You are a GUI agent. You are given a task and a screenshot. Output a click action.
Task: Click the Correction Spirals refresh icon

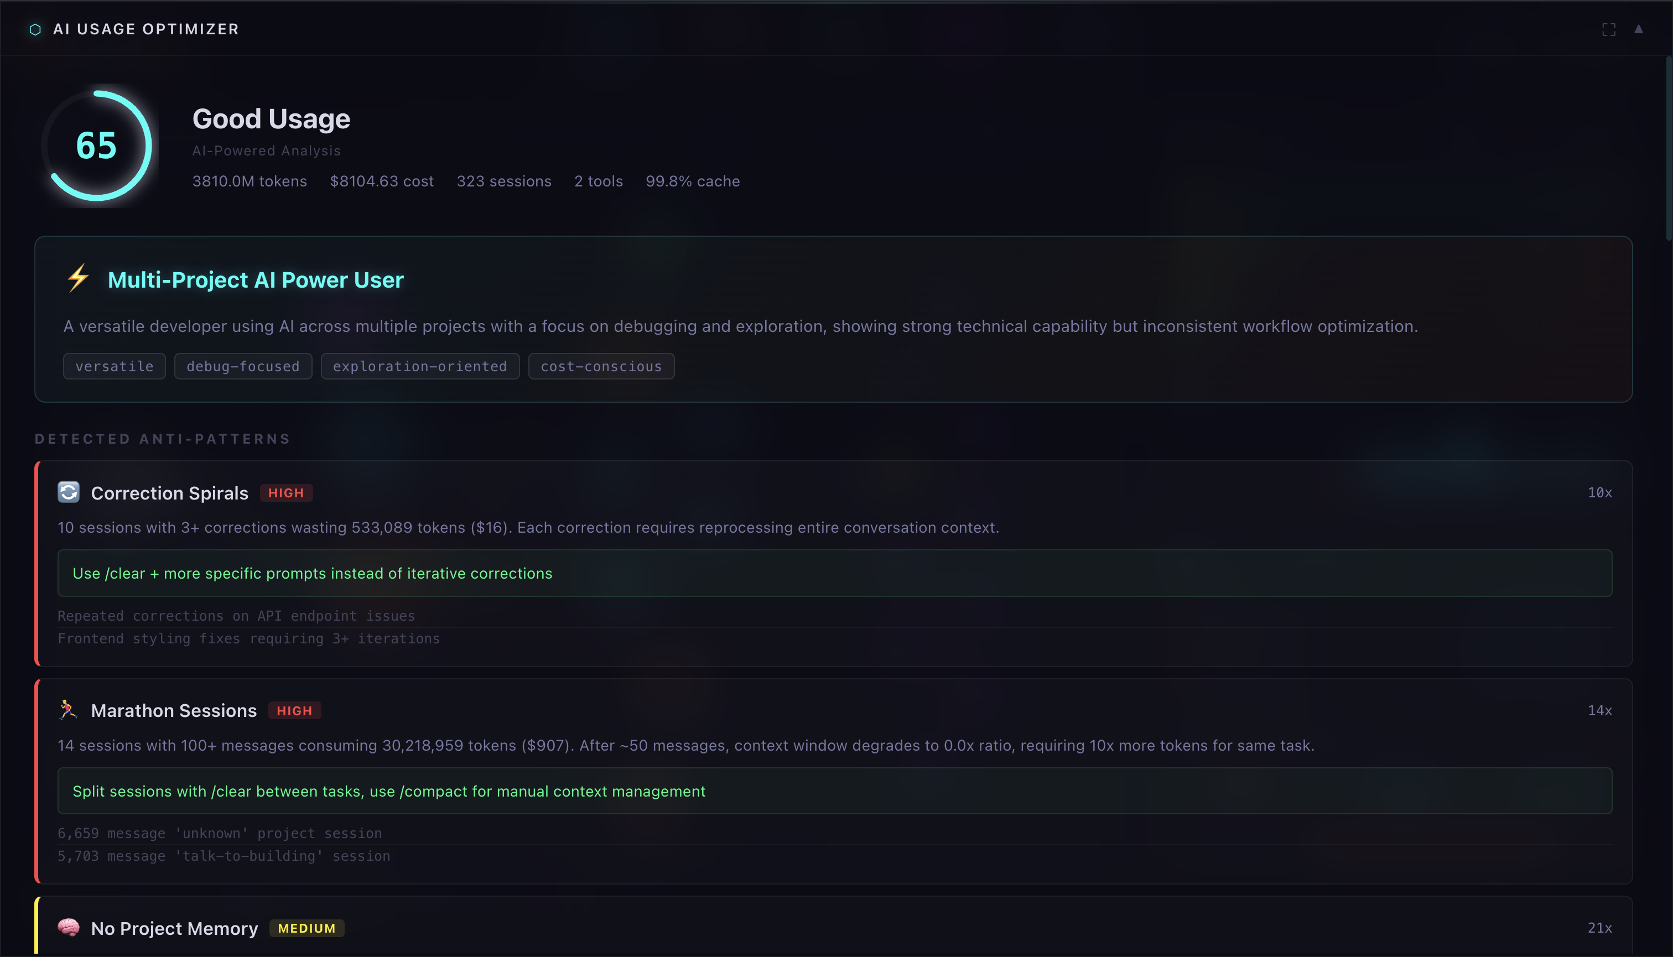[x=69, y=492]
